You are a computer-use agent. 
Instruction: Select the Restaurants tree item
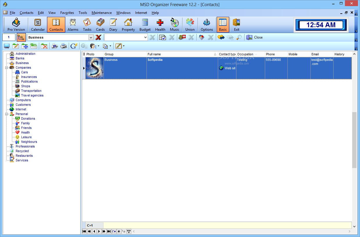(24, 156)
